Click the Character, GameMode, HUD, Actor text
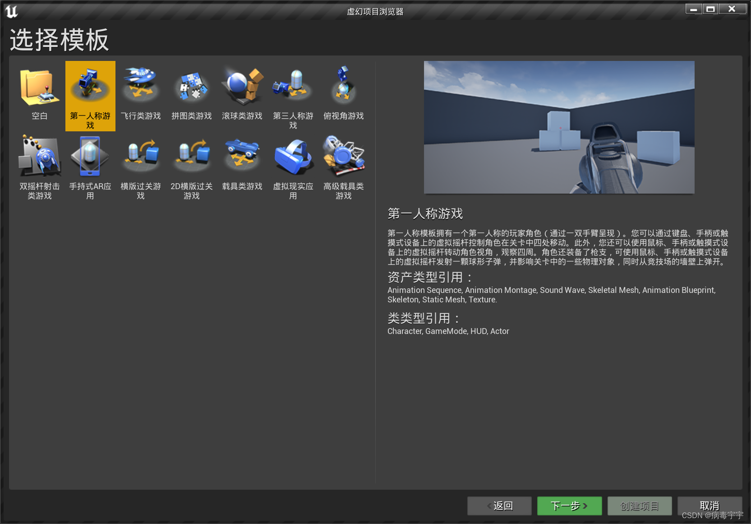 point(448,331)
